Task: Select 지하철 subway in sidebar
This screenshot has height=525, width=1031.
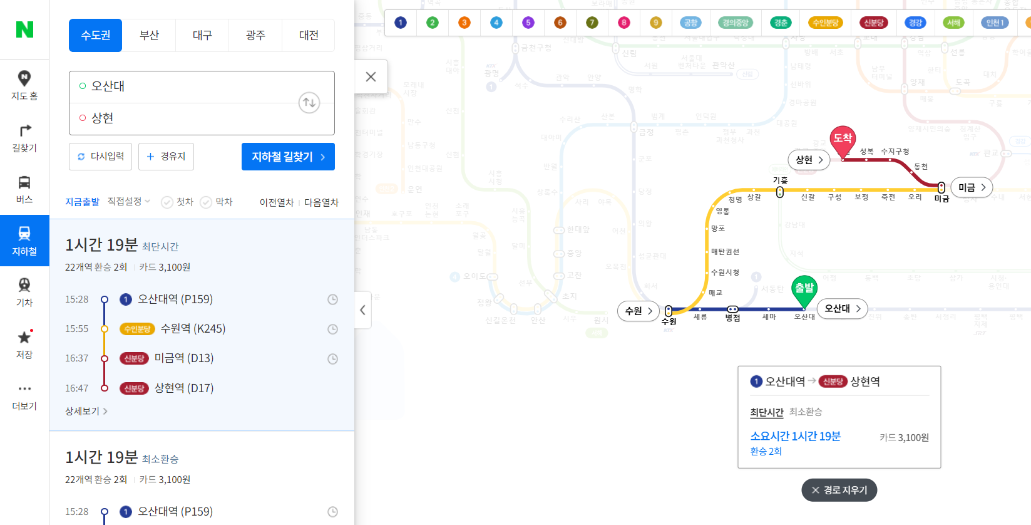Action: (x=24, y=241)
